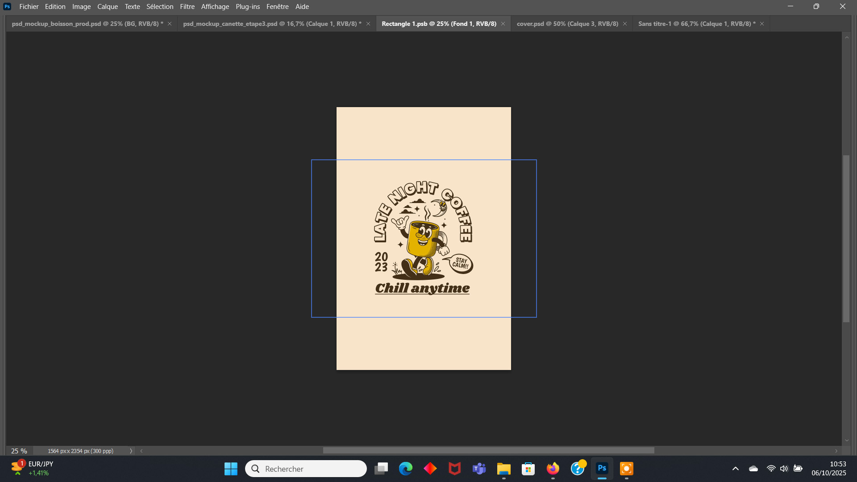This screenshot has height=482, width=857.
Task: Expand the status bar info arrow
Action: click(x=131, y=451)
